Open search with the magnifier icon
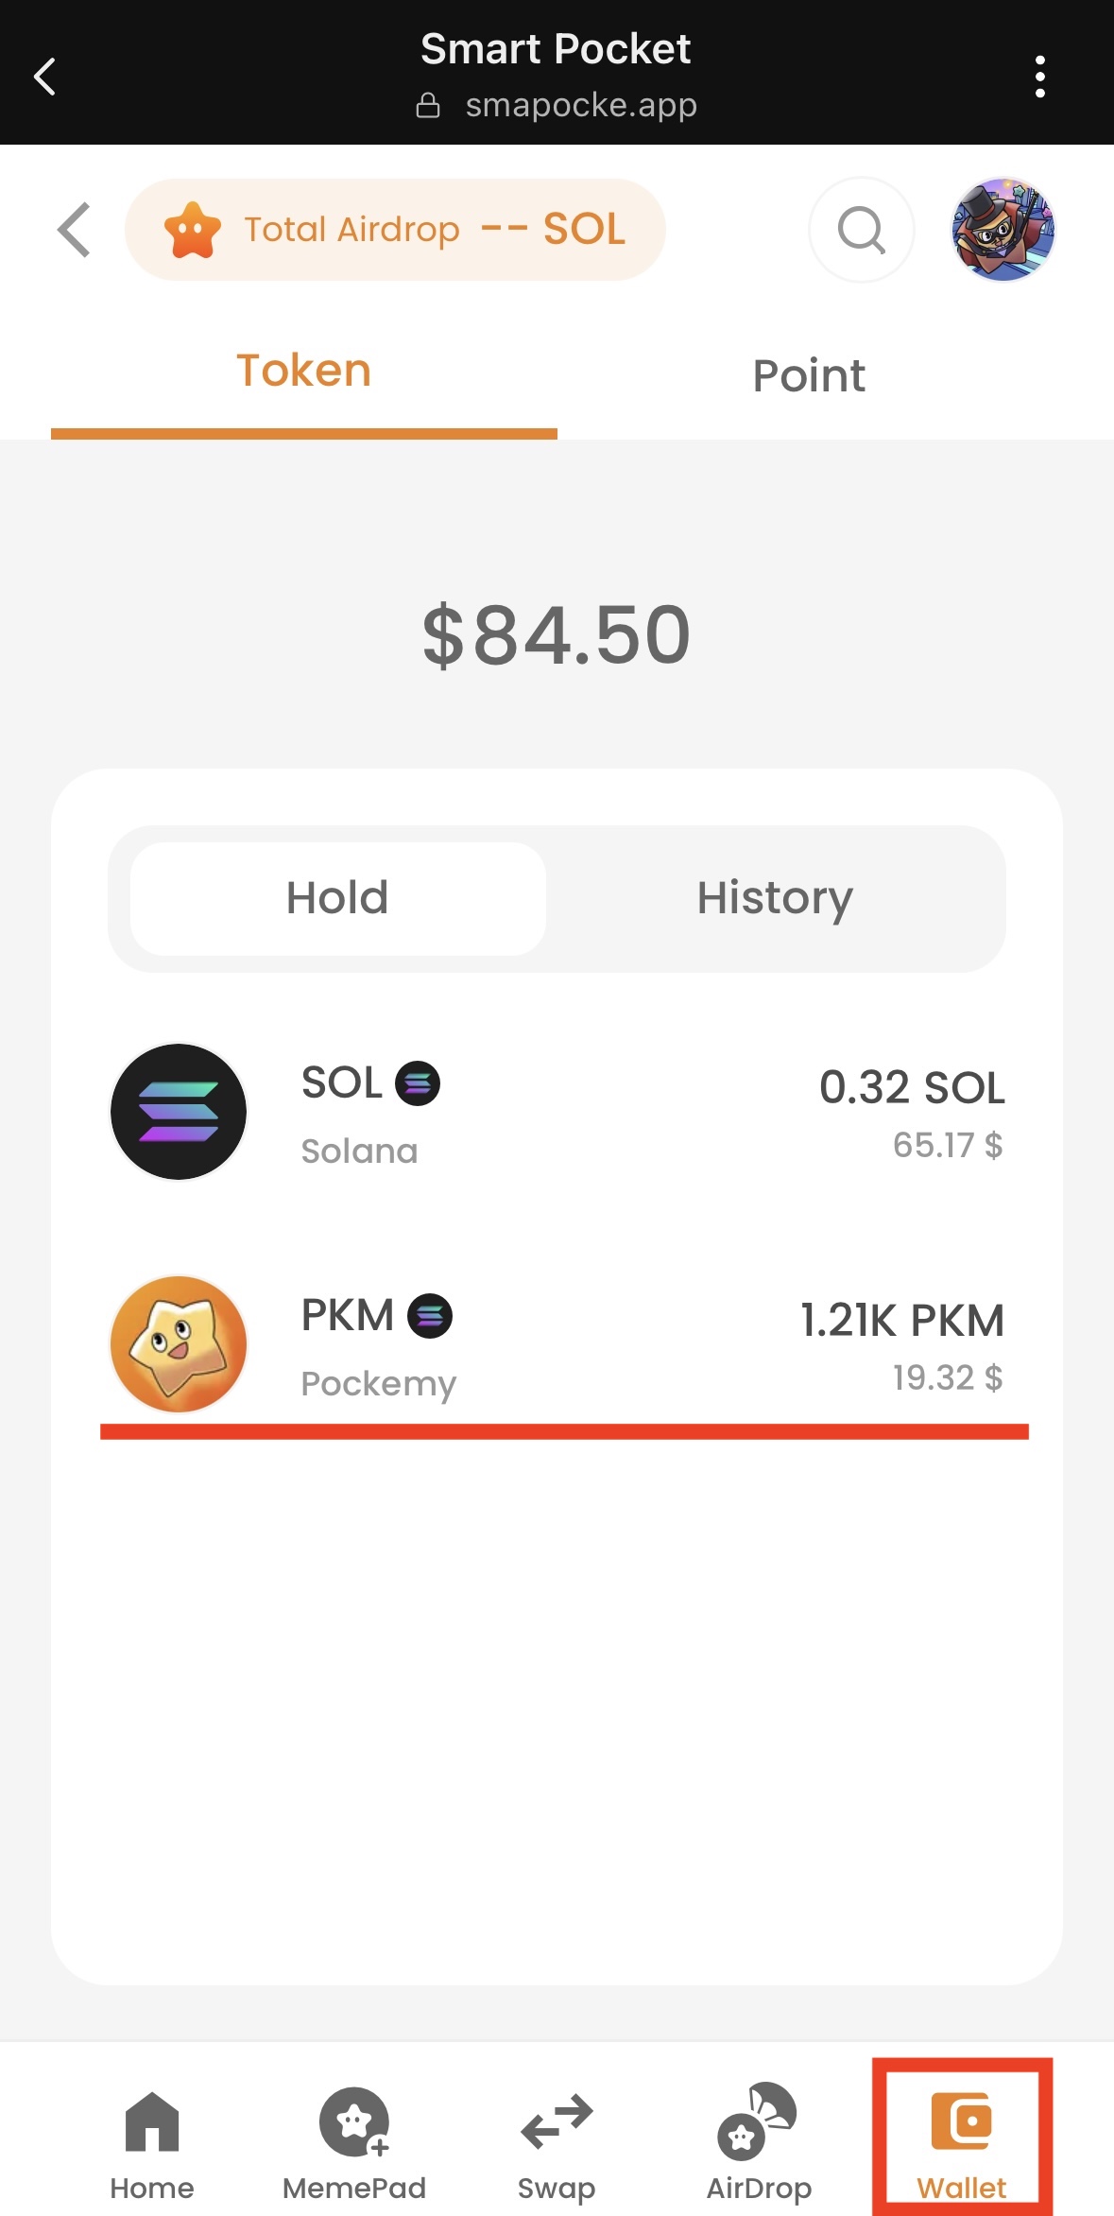Image resolution: width=1114 pixels, height=2216 pixels. click(861, 230)
